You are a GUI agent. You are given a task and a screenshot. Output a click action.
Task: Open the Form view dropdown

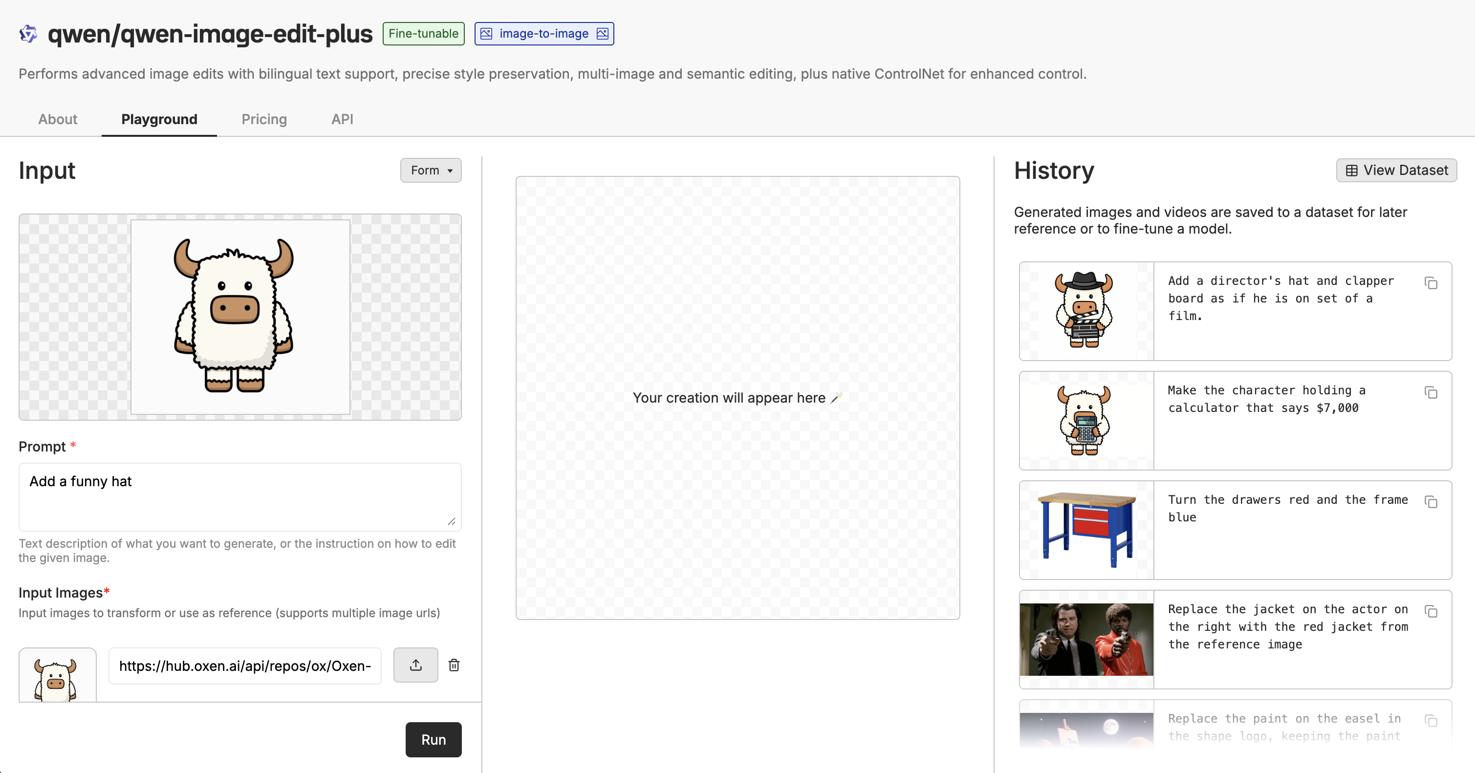(x=431, y=170)
